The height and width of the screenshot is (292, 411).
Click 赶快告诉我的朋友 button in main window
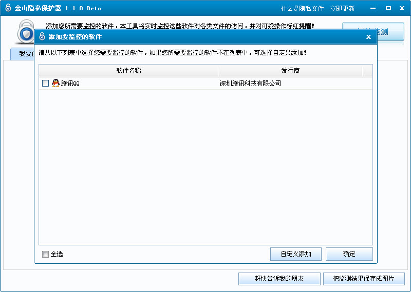[279, 279]
